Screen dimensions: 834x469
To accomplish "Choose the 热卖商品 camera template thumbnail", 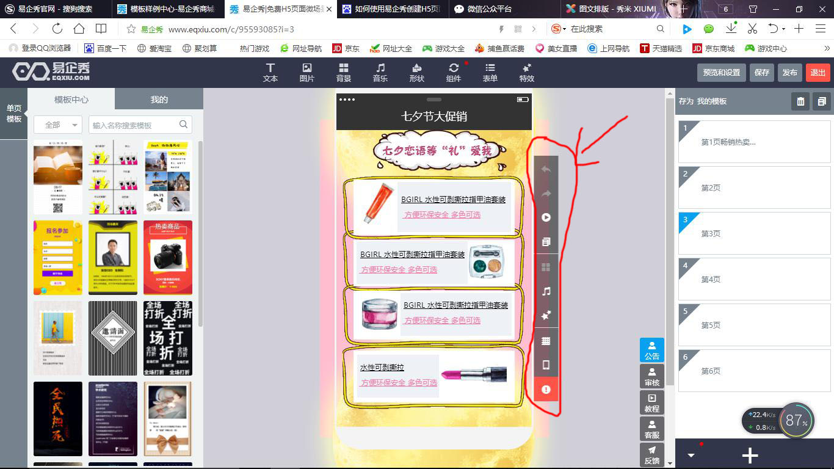I will point(167,258).
